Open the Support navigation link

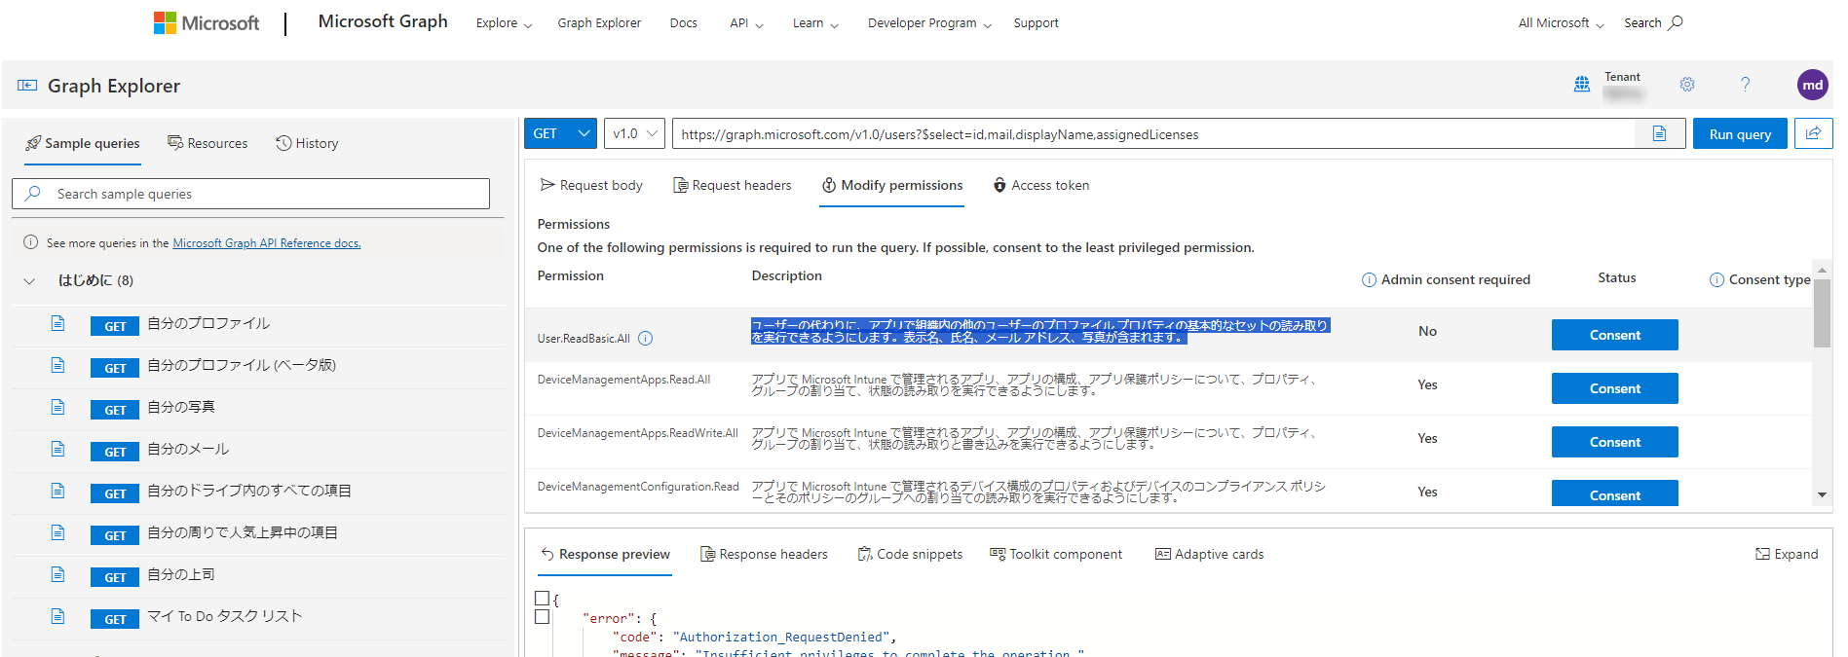[1036, 23]
